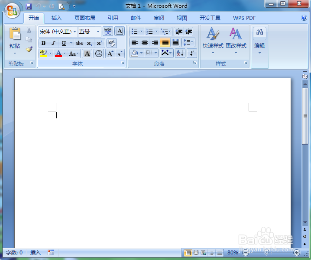Toggle underline formatting

[x=64, y=43]
